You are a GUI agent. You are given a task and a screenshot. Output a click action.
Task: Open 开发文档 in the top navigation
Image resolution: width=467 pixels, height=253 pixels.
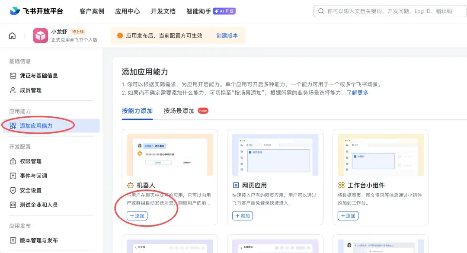[x=163, y=11]
